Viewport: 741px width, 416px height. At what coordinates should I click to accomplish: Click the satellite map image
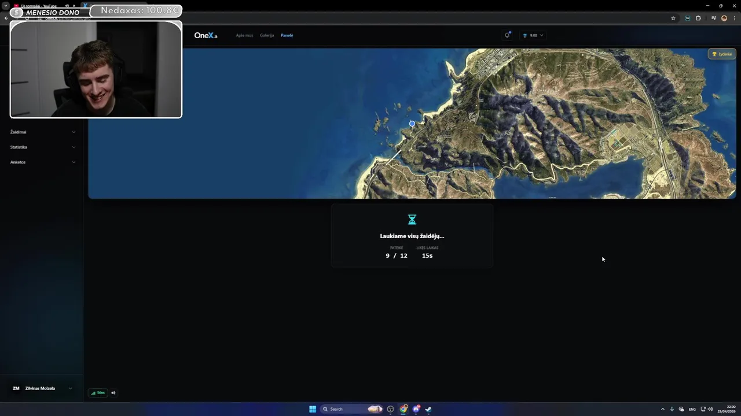pyautogui.click(x=412, y=124)
